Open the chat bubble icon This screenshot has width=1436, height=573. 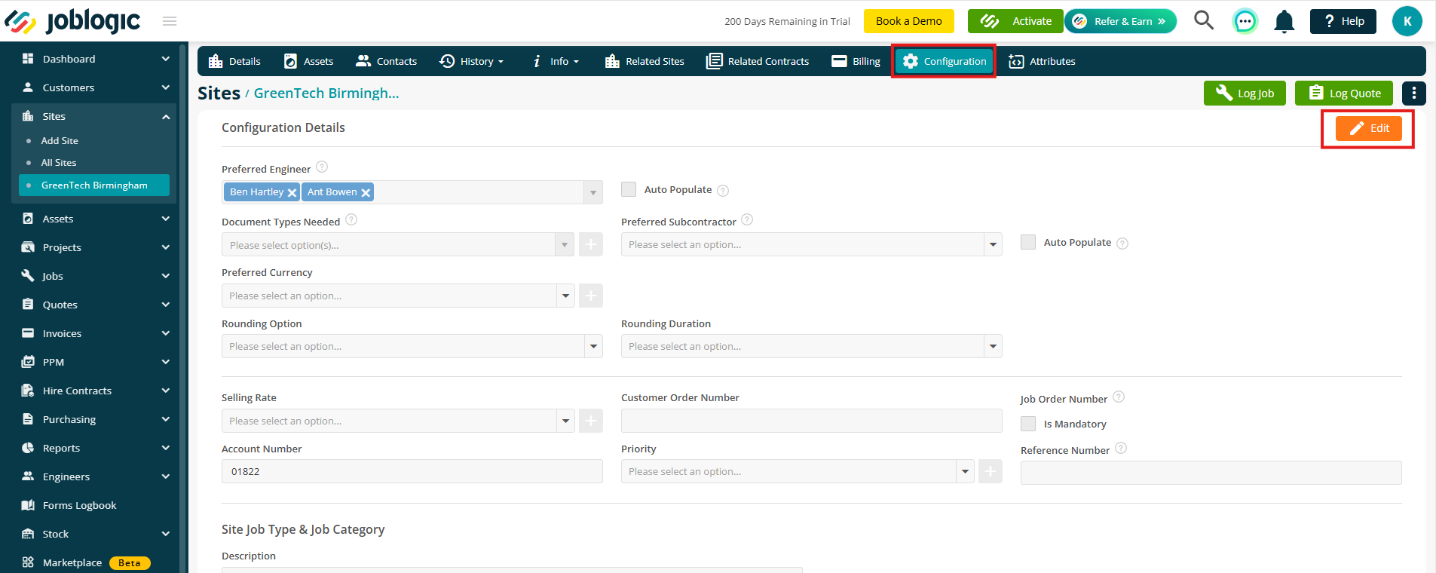click(x=1245, y=21)
